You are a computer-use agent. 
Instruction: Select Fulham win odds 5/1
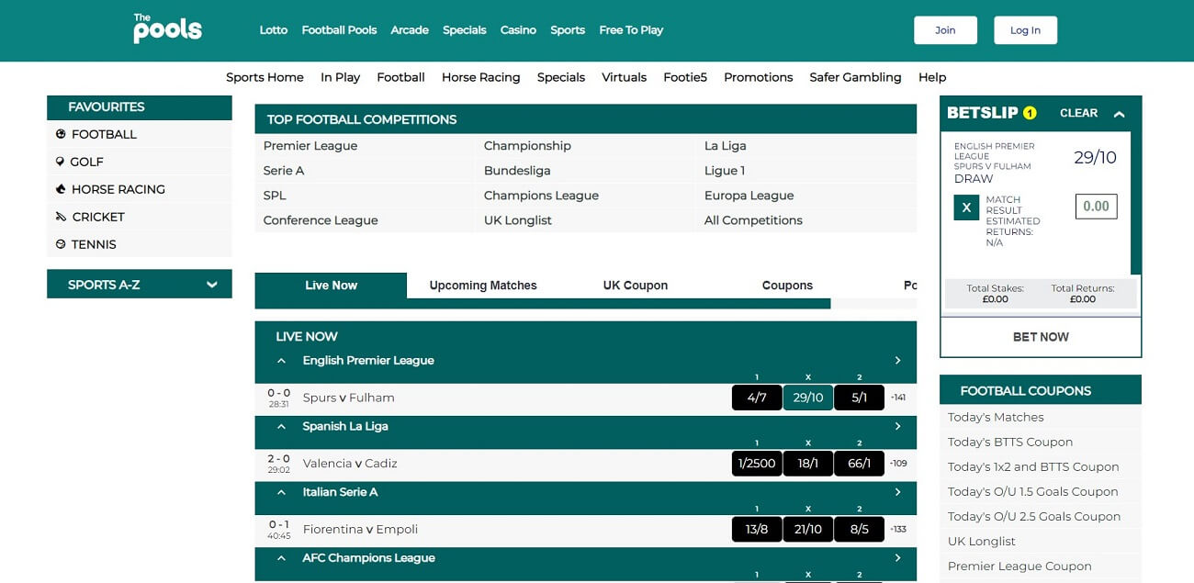pyautogui.click(x=859, y=398)
